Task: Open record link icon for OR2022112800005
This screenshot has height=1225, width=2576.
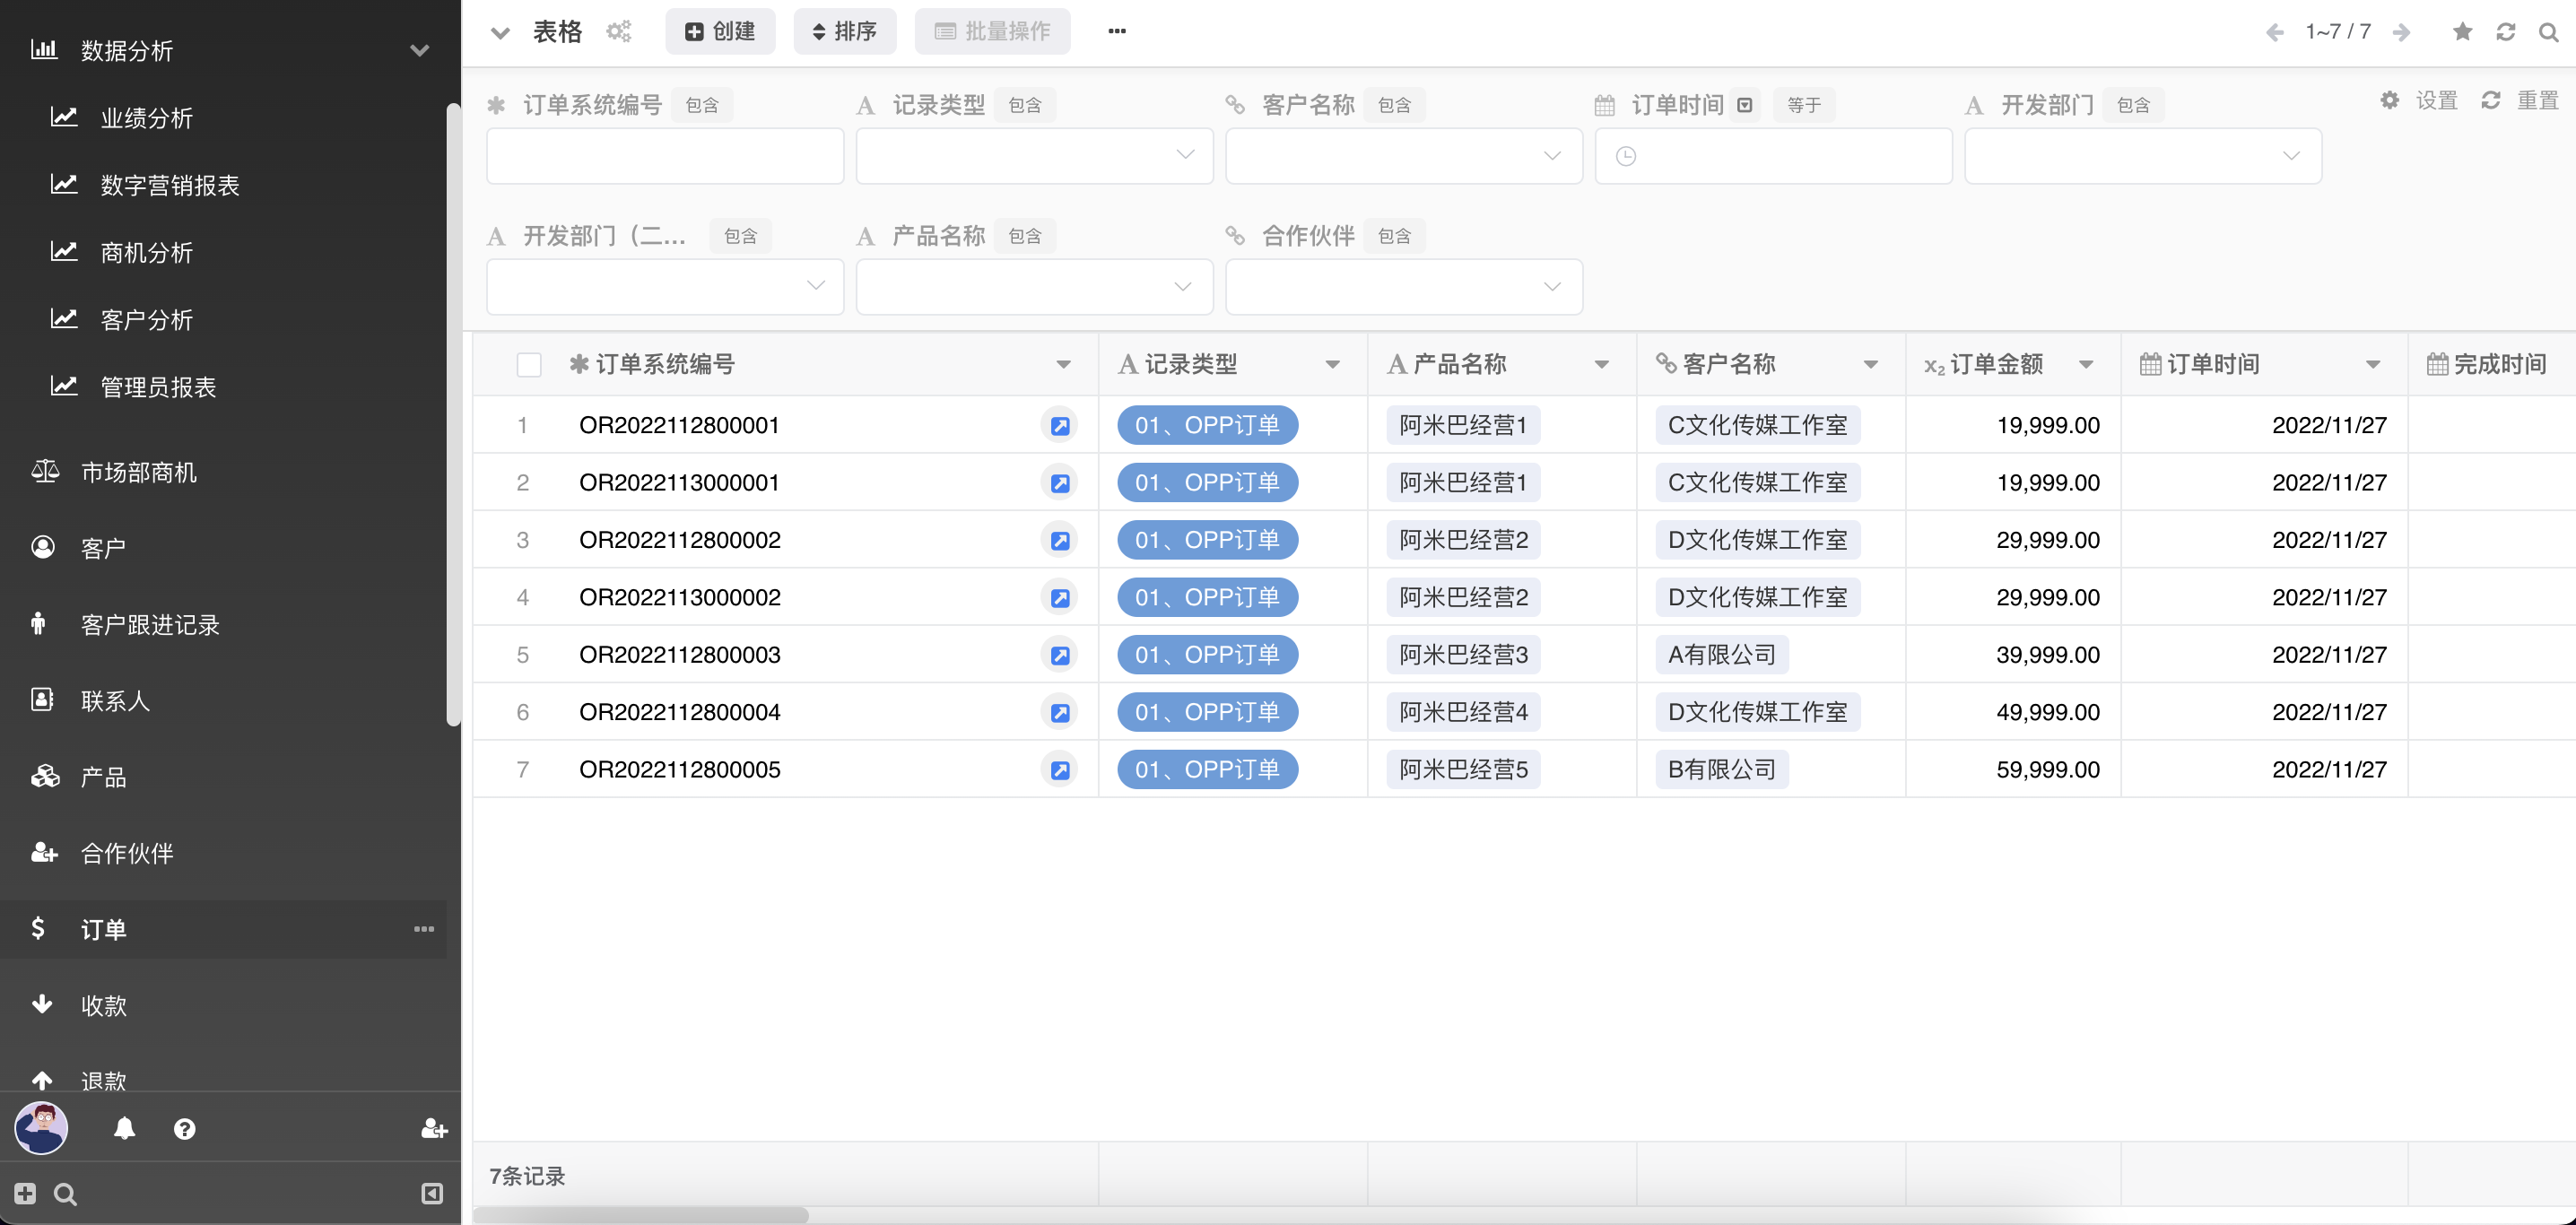Action: 1060,770
